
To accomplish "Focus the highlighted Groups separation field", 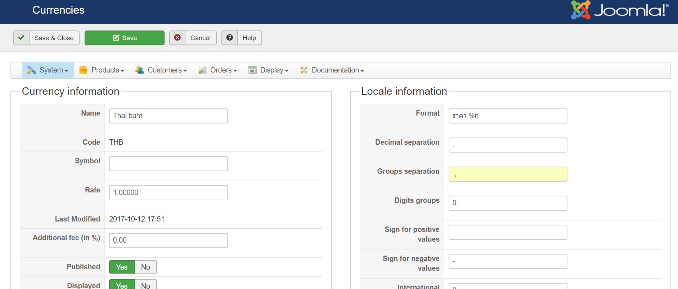I will (508, 174).
